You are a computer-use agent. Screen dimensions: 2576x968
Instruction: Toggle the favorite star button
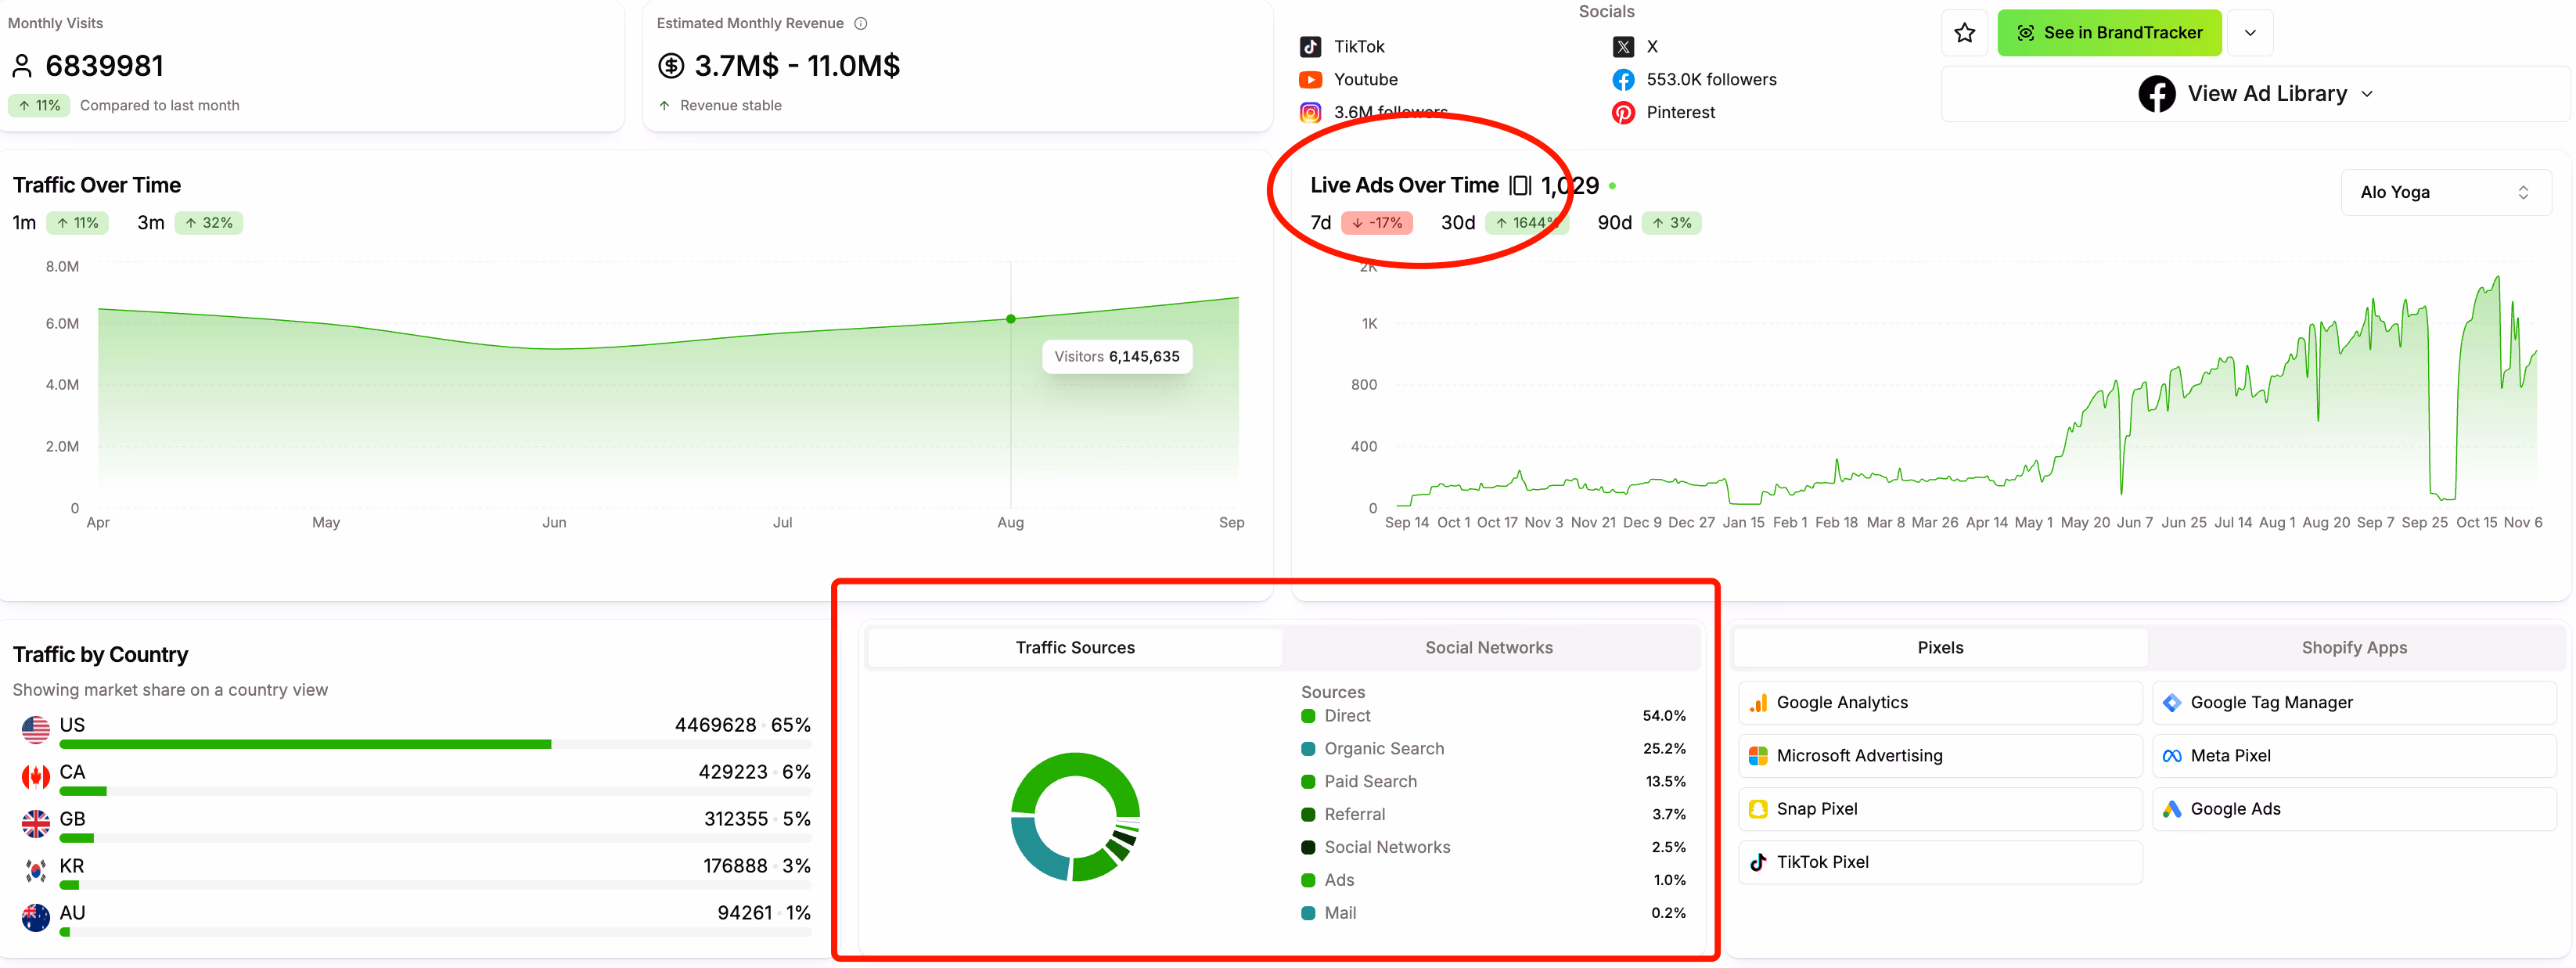click(x=1964, y=32)
